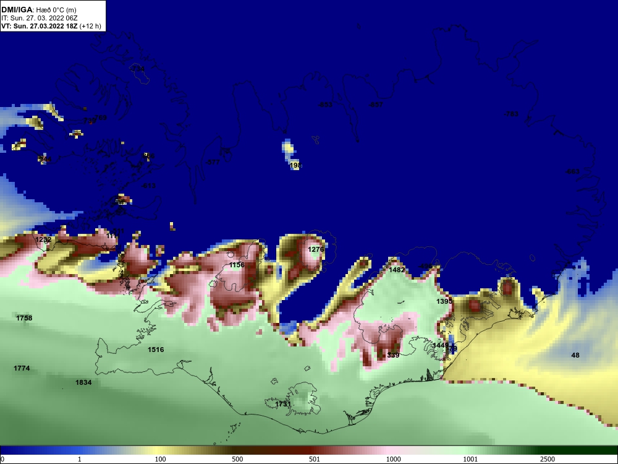The width and height of the screenshot is (618, 464).
Task: Click the map value 339
Action: 393,355
